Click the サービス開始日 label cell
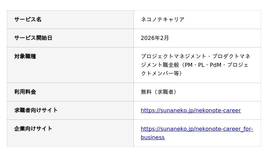 pyautogui.click(x=33, y=38)
